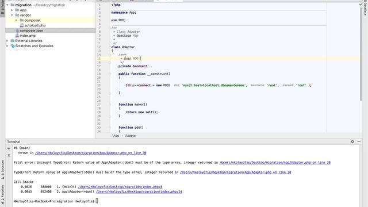Click the '@package App' doc comment
Viewport: 368px width, 207px height.
click(127, 36)
